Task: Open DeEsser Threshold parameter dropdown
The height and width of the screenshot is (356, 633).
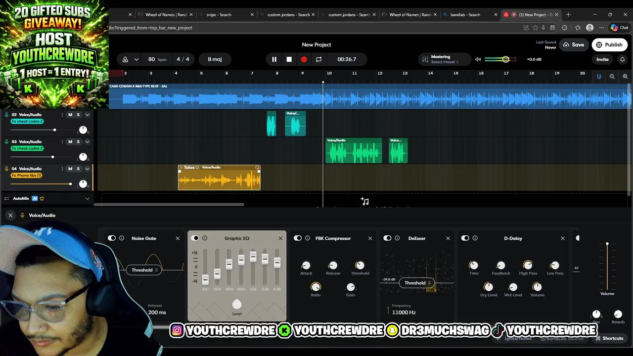Action: [x=418, y=283]
